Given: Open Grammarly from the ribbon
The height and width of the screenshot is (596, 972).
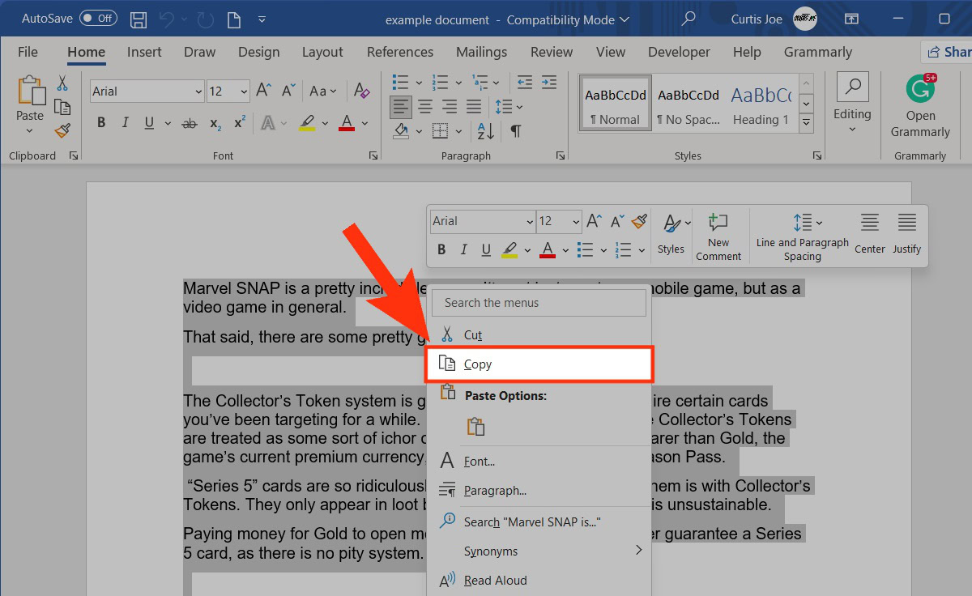Looking at the screenshot, I should 920,106.
